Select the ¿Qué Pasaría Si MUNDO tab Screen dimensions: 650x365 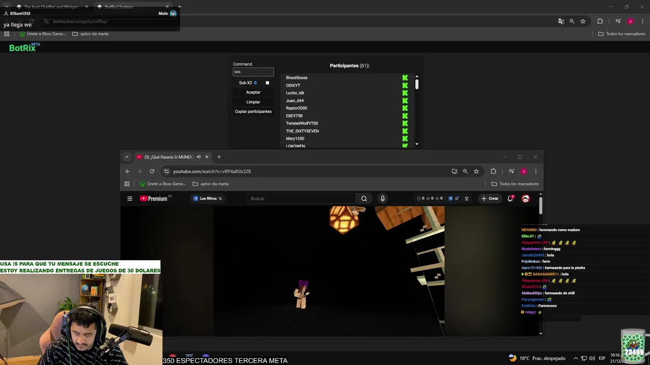(168, 157)
